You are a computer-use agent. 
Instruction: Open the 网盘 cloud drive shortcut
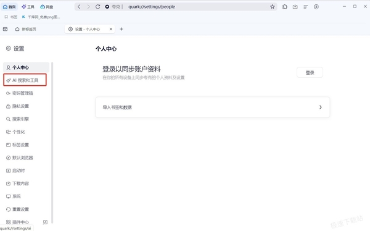click(46, 7)
